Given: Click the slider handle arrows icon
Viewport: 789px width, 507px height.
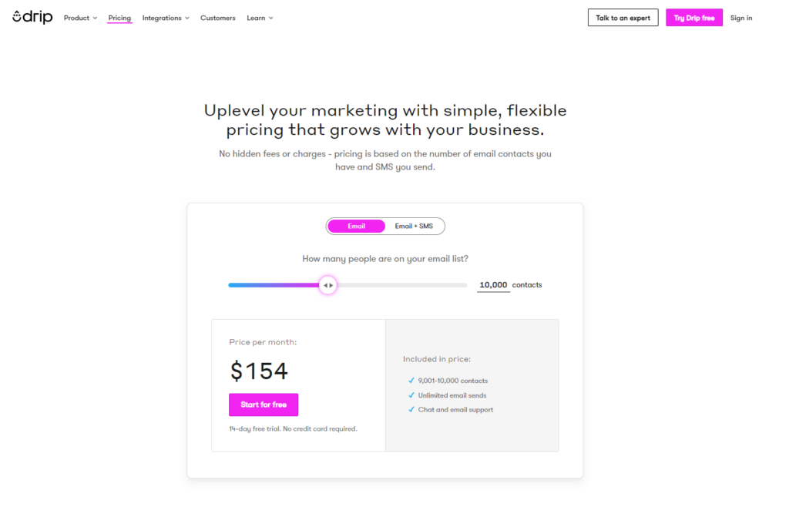Looking at the screenshot, I should [x=327, y=285].
